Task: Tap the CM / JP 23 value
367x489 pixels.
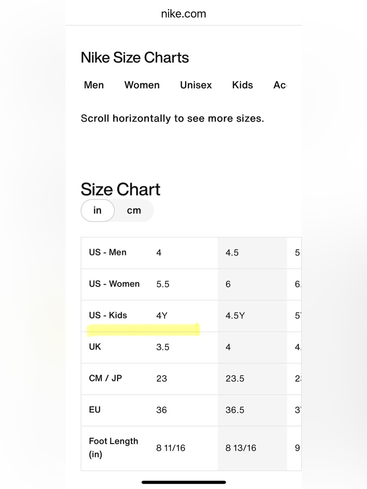Action: click(x=161, y=379)
